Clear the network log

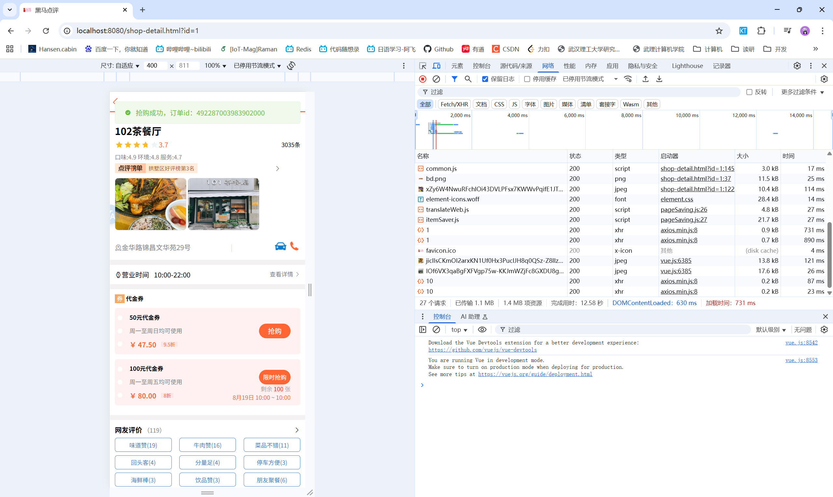(436, 79)
